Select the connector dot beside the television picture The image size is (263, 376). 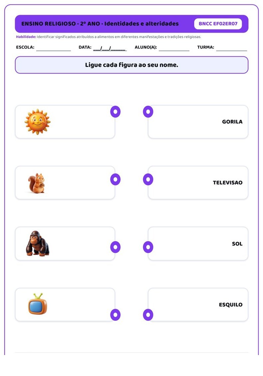tap(115, 315)
